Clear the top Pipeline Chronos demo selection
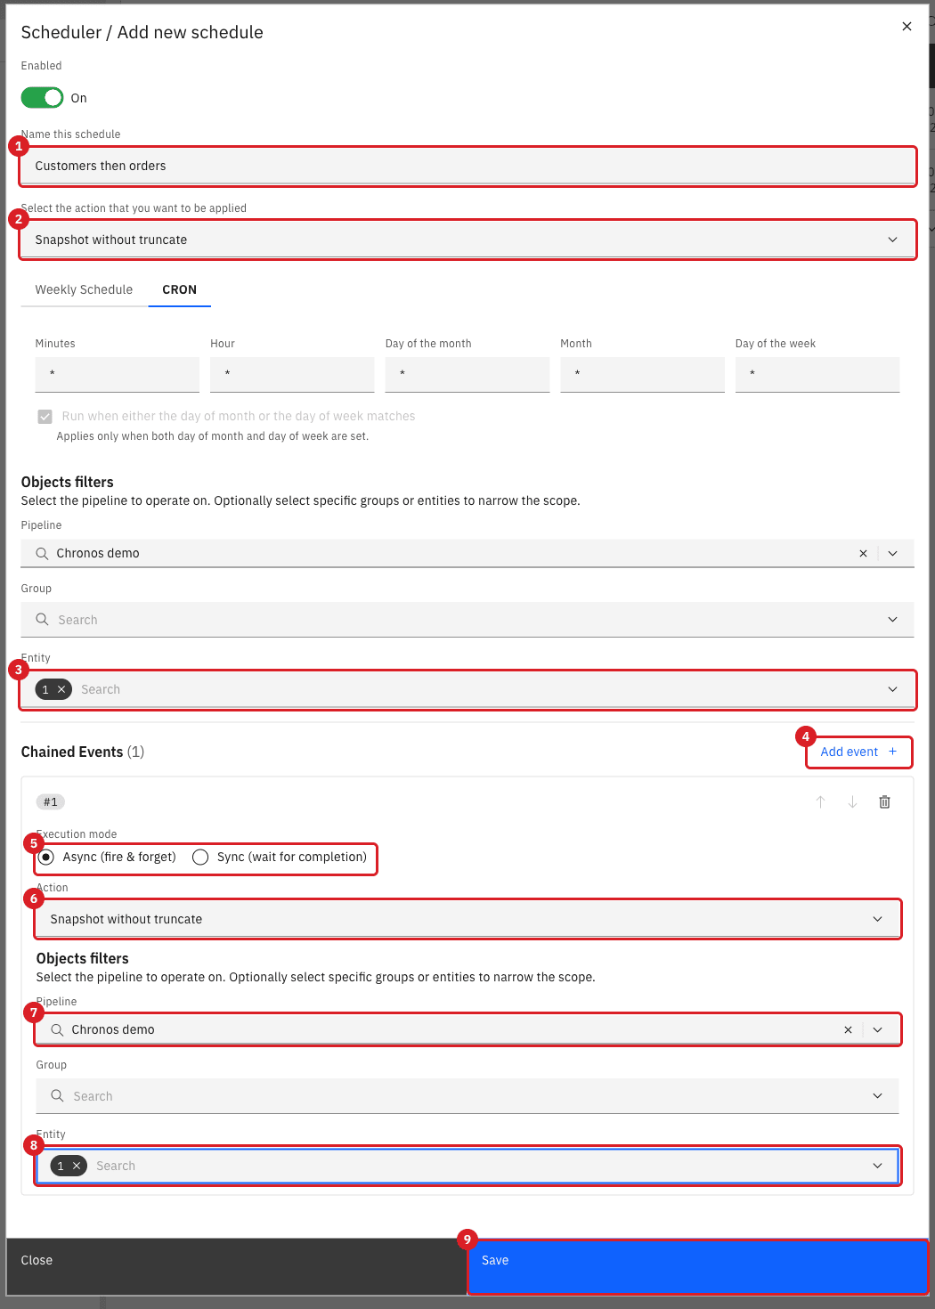 (x=863, y=553)
